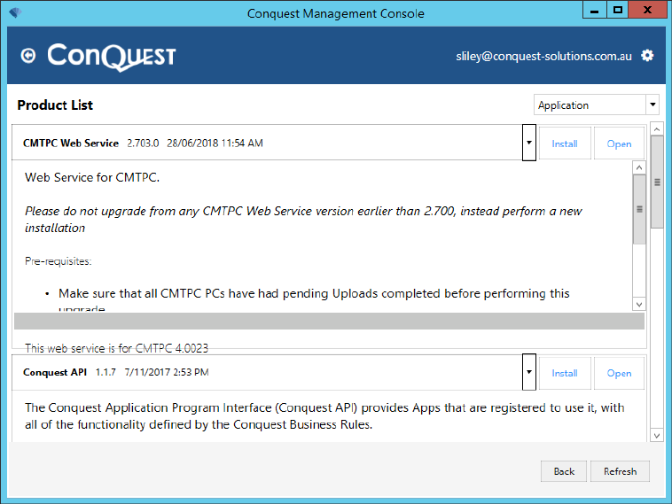Expand the Conquest API version dropdown
672x504 pixels.
[529, 372]
